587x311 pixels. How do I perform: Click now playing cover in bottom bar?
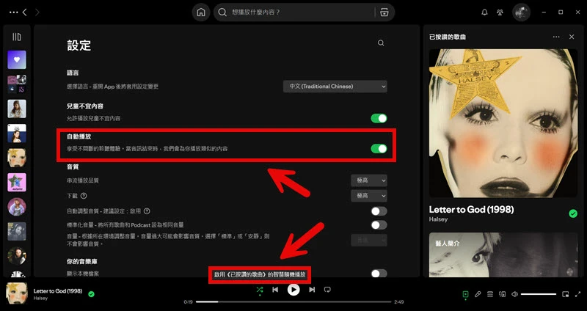click(x=17, y=293)
